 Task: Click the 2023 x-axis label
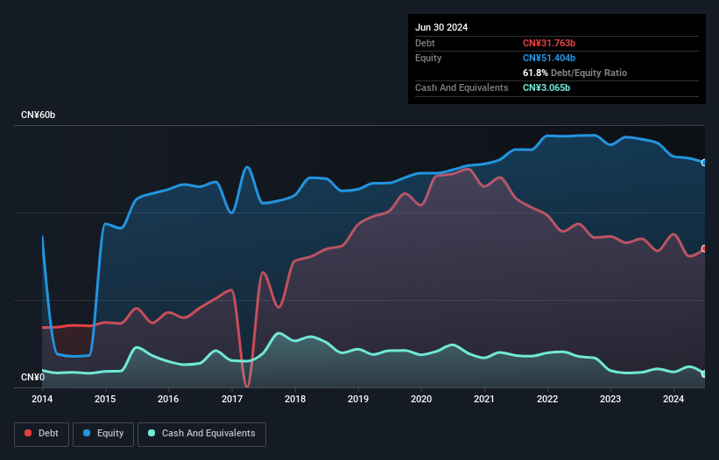click(x=610, y=399)
